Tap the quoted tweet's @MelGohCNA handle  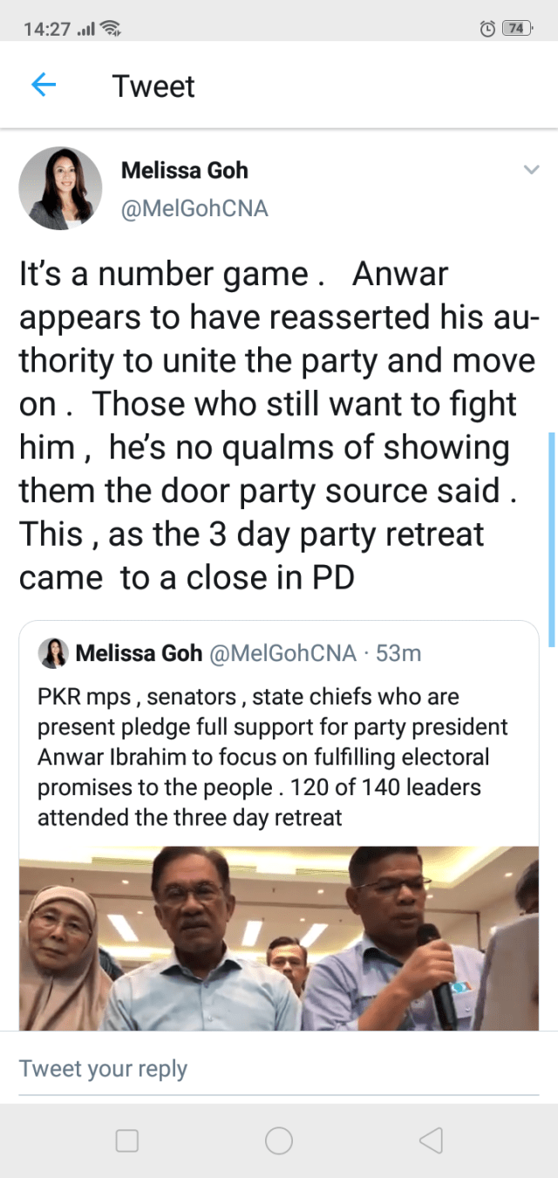[282, 653]
